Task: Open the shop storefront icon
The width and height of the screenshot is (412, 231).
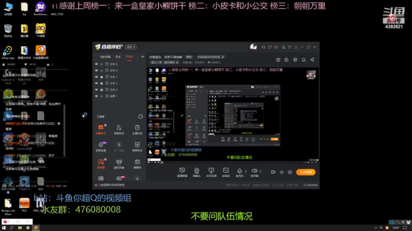Action: (295, 60)
